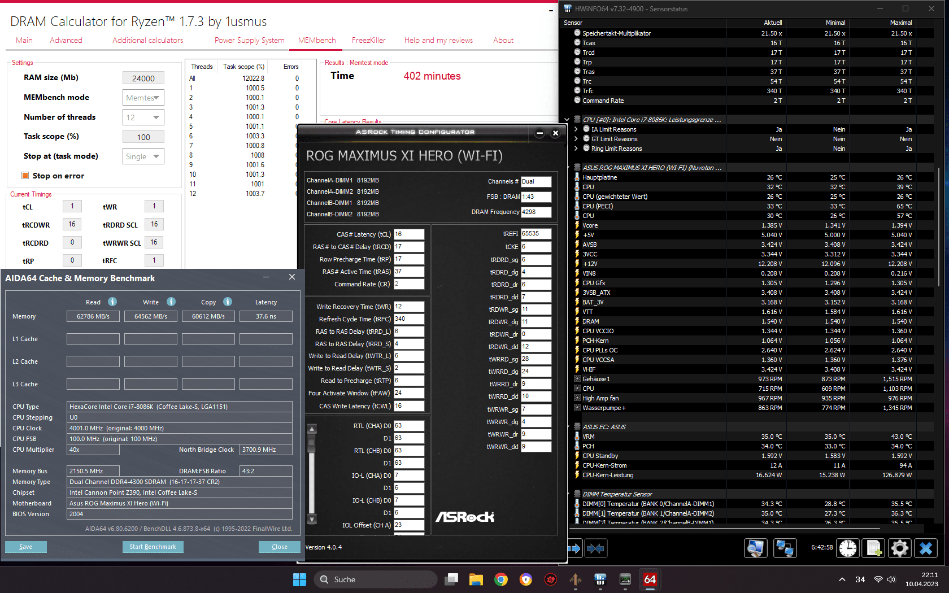Viewport: 949px width, 593px height.
Task: Open the purple shield browser taskbar icon
Action: point(526,579)
